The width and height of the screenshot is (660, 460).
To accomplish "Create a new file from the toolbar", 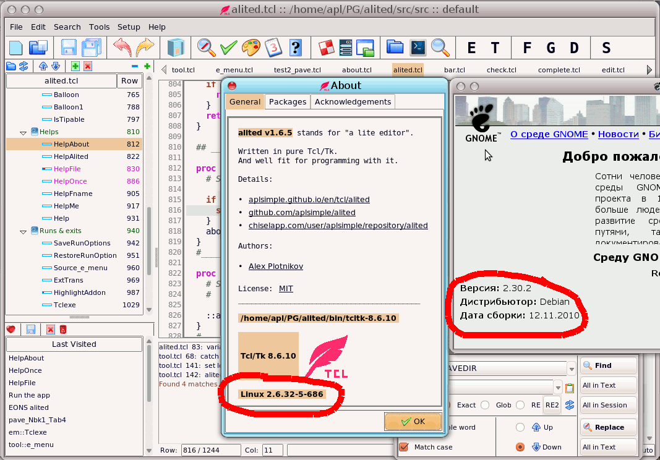I will [x=15, y=48].
